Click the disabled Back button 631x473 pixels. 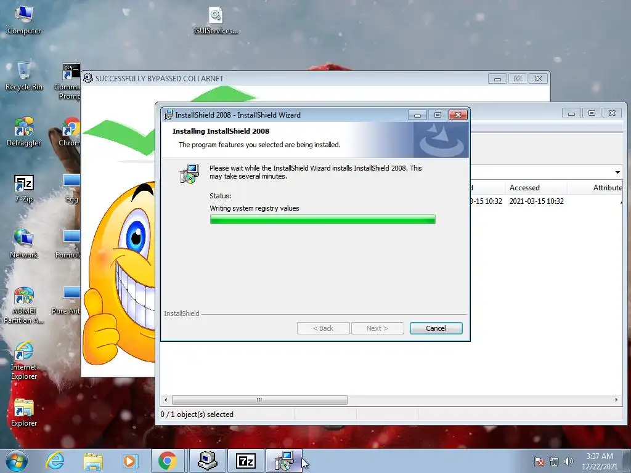coord(323,328)
